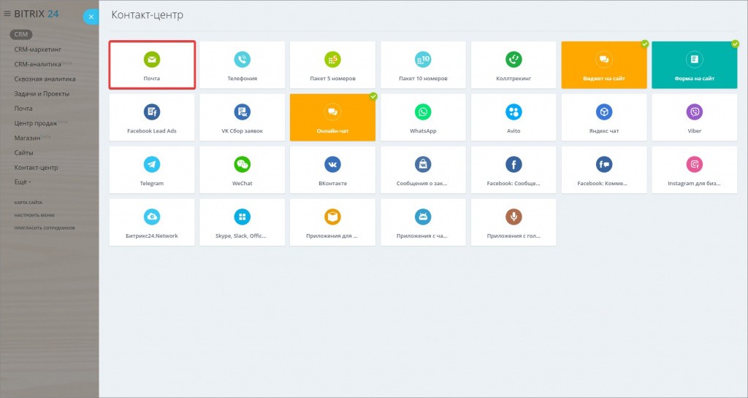The height and width of the screenshot is (398, 748).
Task: Open the connected Виджет на сайт tile
Action: tap(604, 65)
